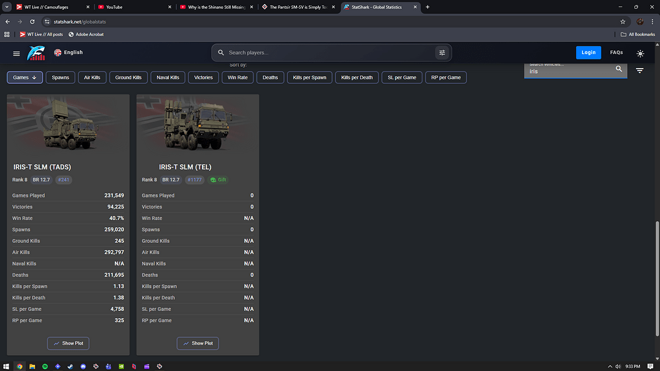Screen dimensions: 660x371
Task: View site information icon in address bar
Action: click(47, 22)
